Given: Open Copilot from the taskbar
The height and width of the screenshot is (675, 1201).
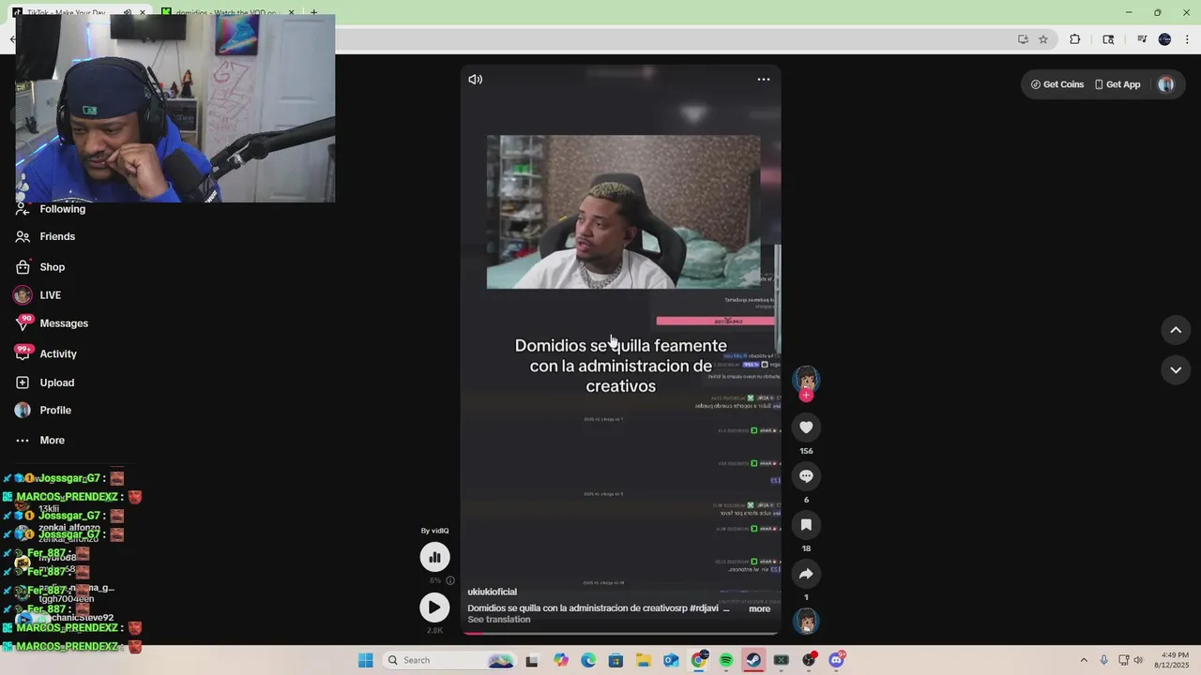Looking at the screenshot, I should (561, 660).
